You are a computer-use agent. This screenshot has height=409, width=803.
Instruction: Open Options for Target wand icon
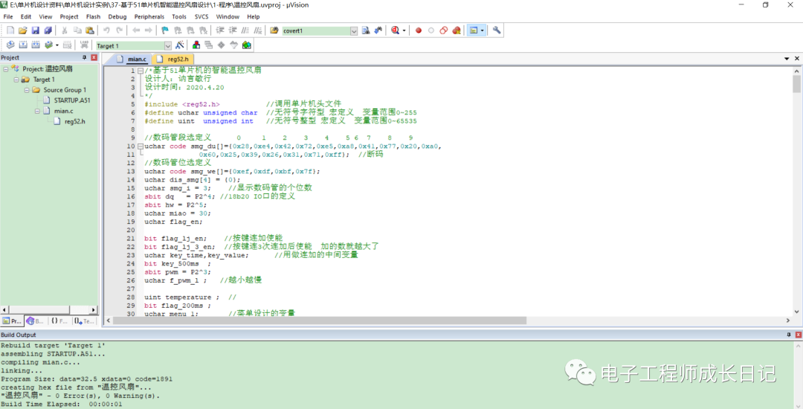[x=179, y=45]
